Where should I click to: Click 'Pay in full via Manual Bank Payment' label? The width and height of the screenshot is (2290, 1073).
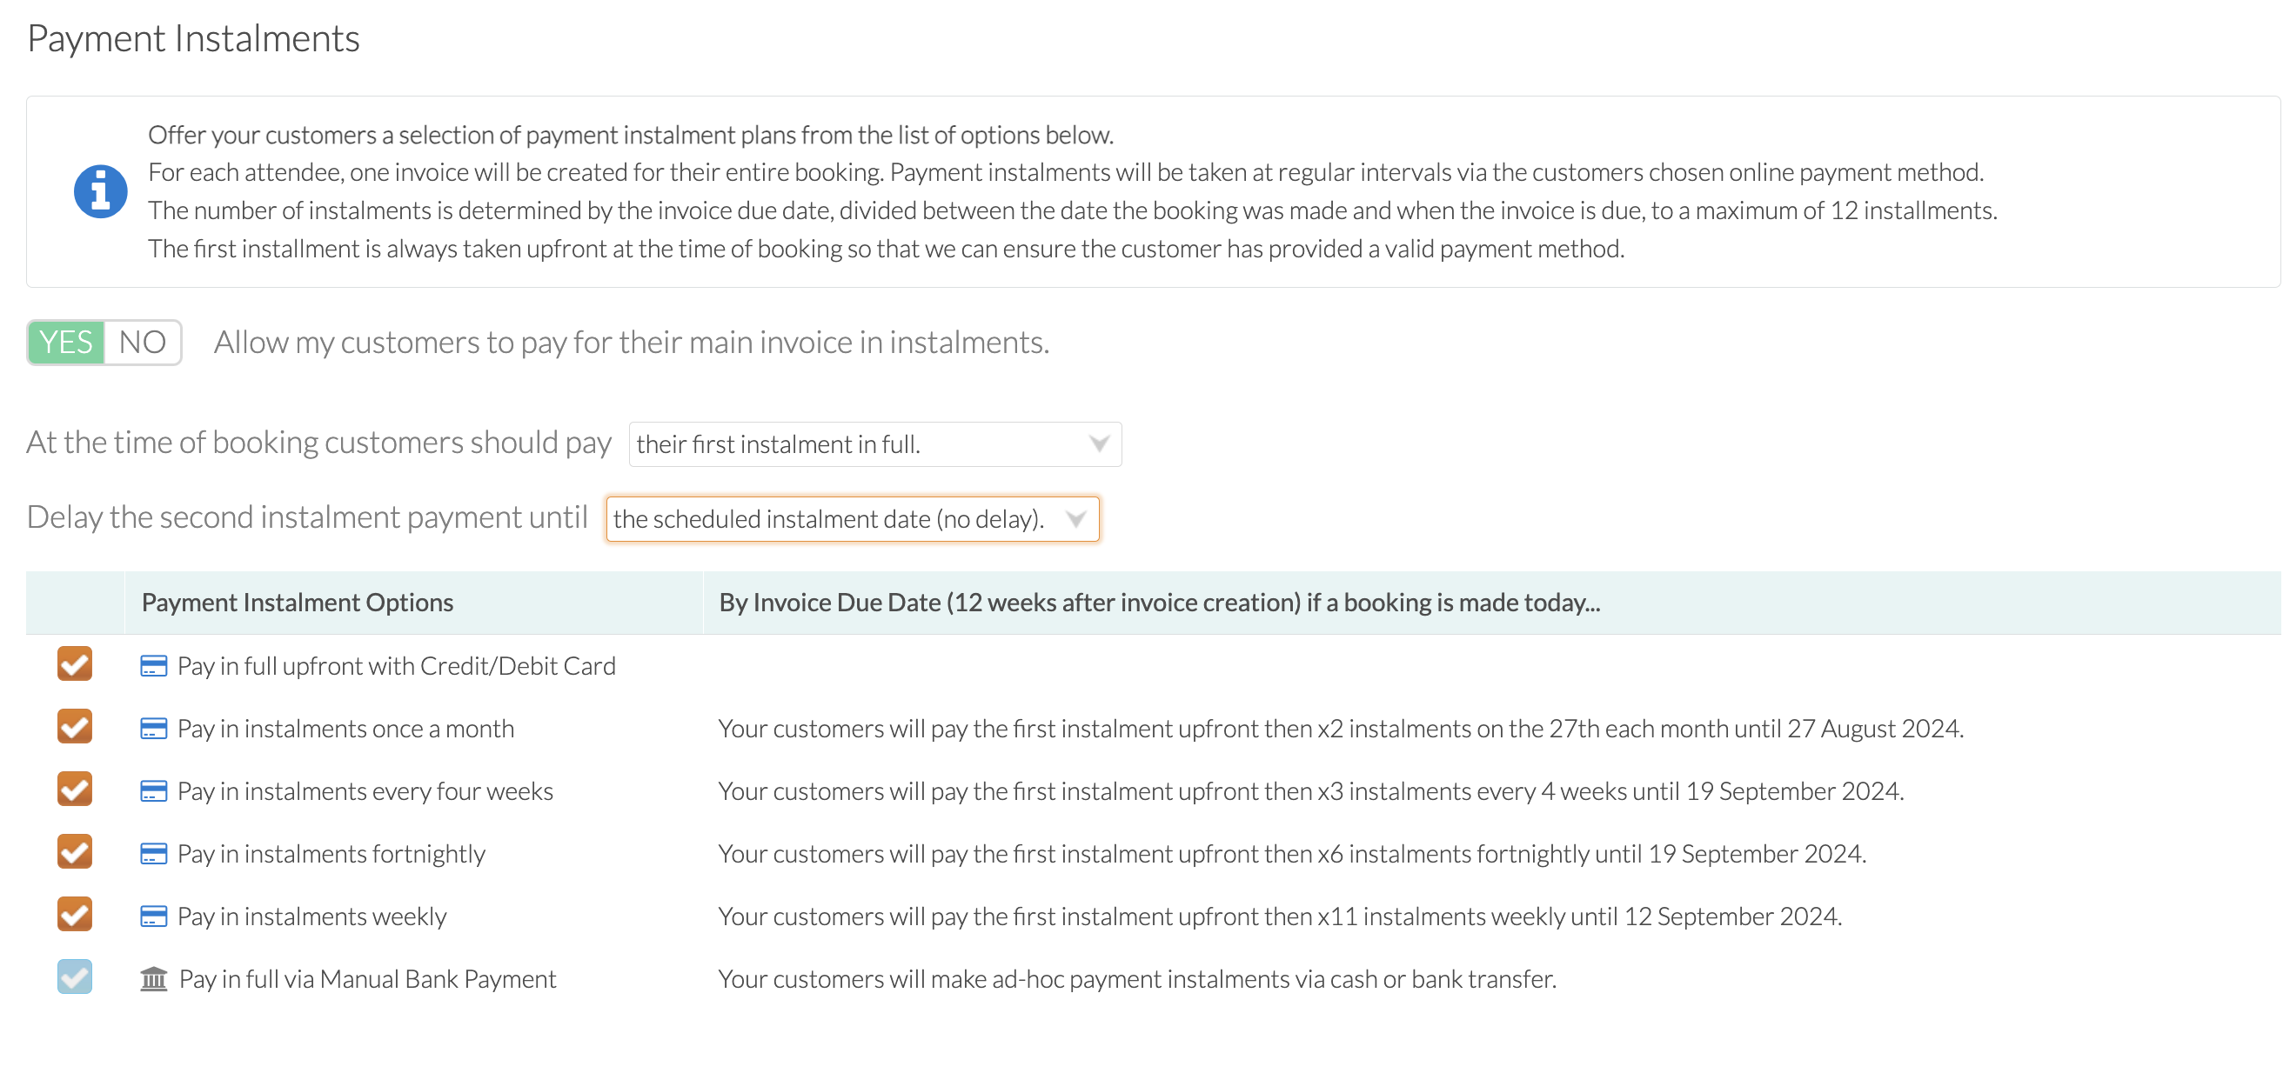click(367, 979)
